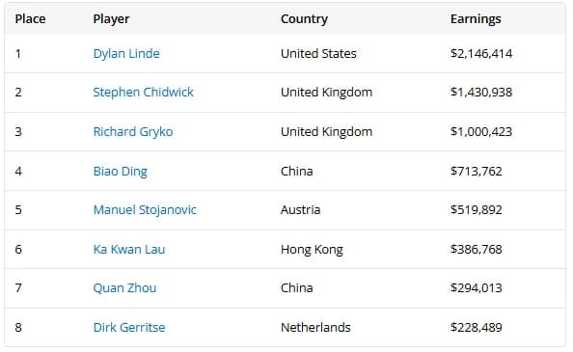Select the $1,430,938 earnings cell
This screenshot has height=352, width=573.
(481, 93)
